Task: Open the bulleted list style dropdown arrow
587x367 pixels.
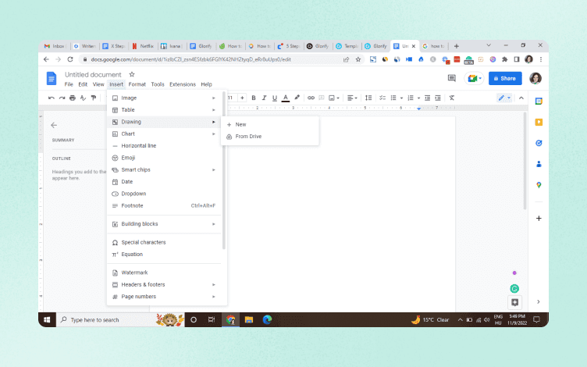Action: [401, 98]
